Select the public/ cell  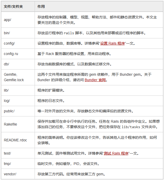[x=18, y=111]
